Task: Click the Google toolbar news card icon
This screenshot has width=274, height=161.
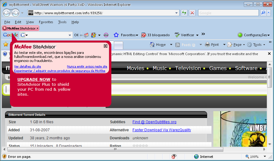Action: (x=86, y=35)
